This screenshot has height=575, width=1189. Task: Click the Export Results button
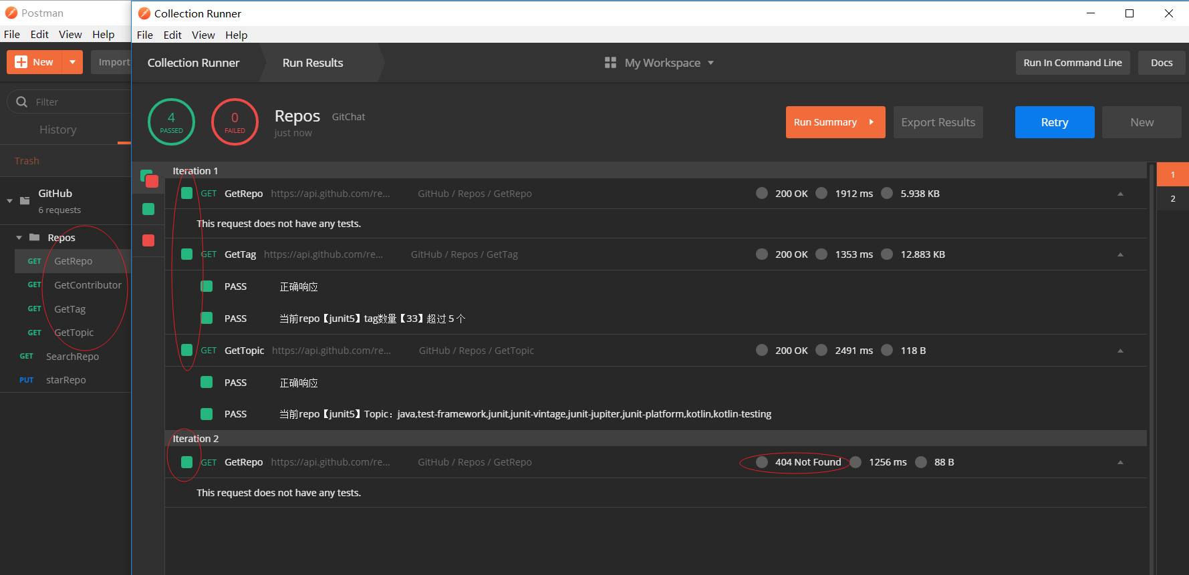[x=938, y=122]
